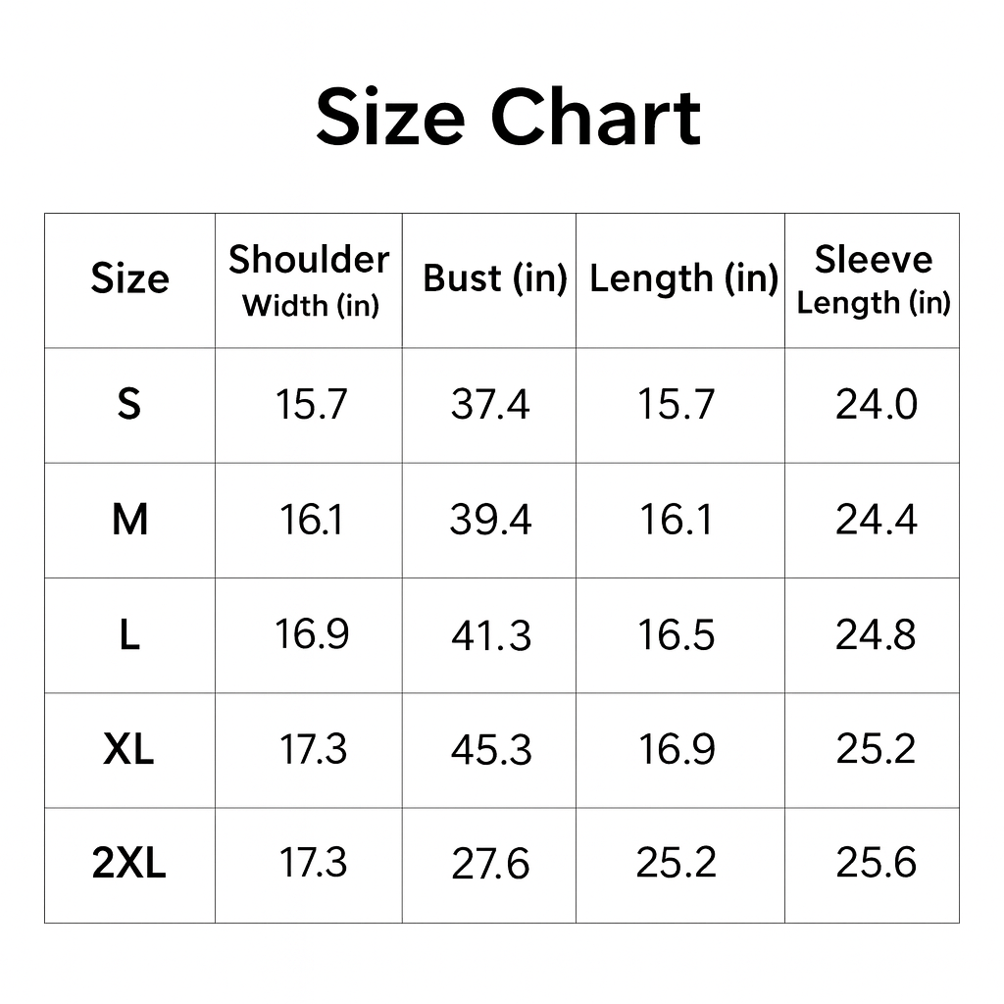
Task: Select the "Sleeve Length (in)" header
Action: 873,279
